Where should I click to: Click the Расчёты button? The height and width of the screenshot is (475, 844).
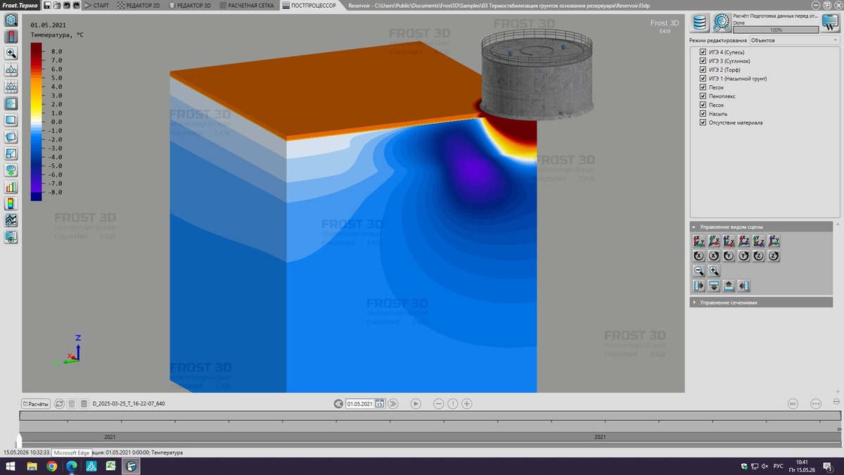tap(36, 404)
